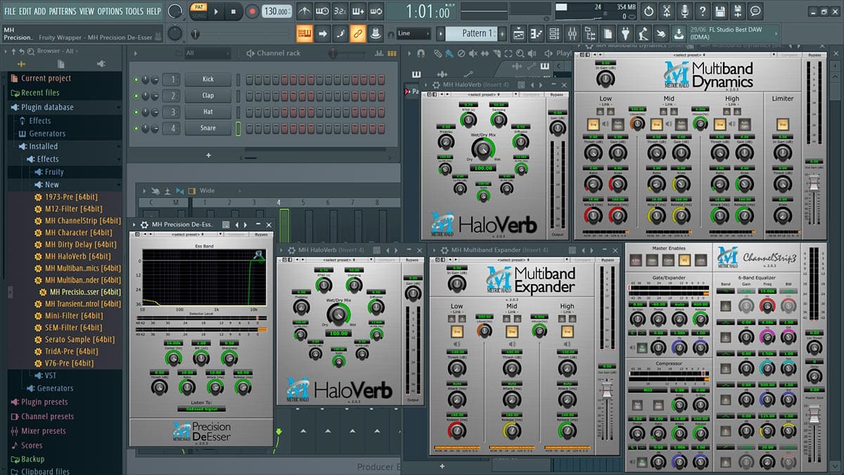Image resolution: width=844 pixels, height=475 pixels.
Task: Click the Wet/Dry Mix knob in upper HaloVerb
Action: click(482, 148)
